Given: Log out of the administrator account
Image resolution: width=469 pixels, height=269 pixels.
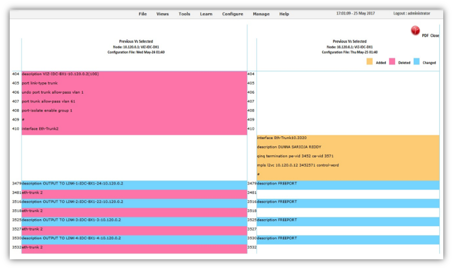Looking at the screenshot, I should [x=411, y=14].
